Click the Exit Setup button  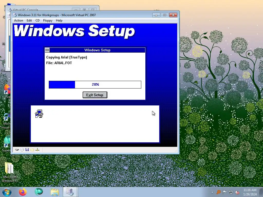95,95
